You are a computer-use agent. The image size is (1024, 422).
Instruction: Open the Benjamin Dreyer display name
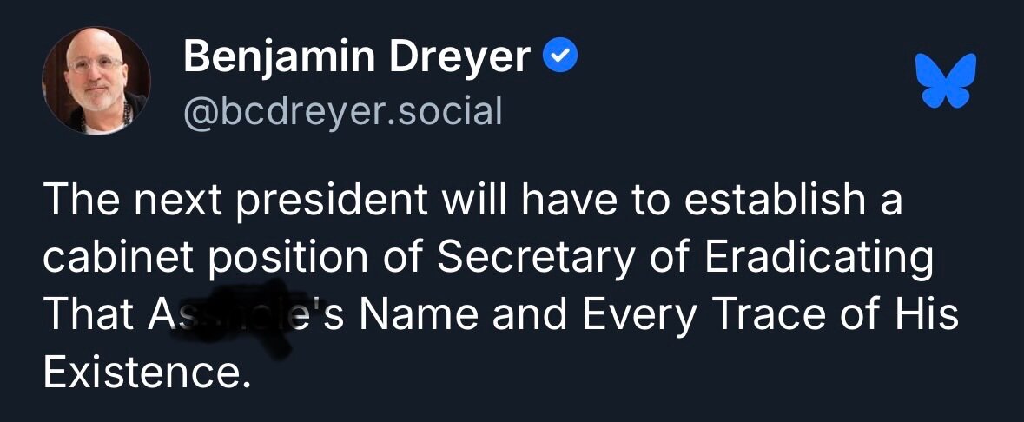coord(357,58)
